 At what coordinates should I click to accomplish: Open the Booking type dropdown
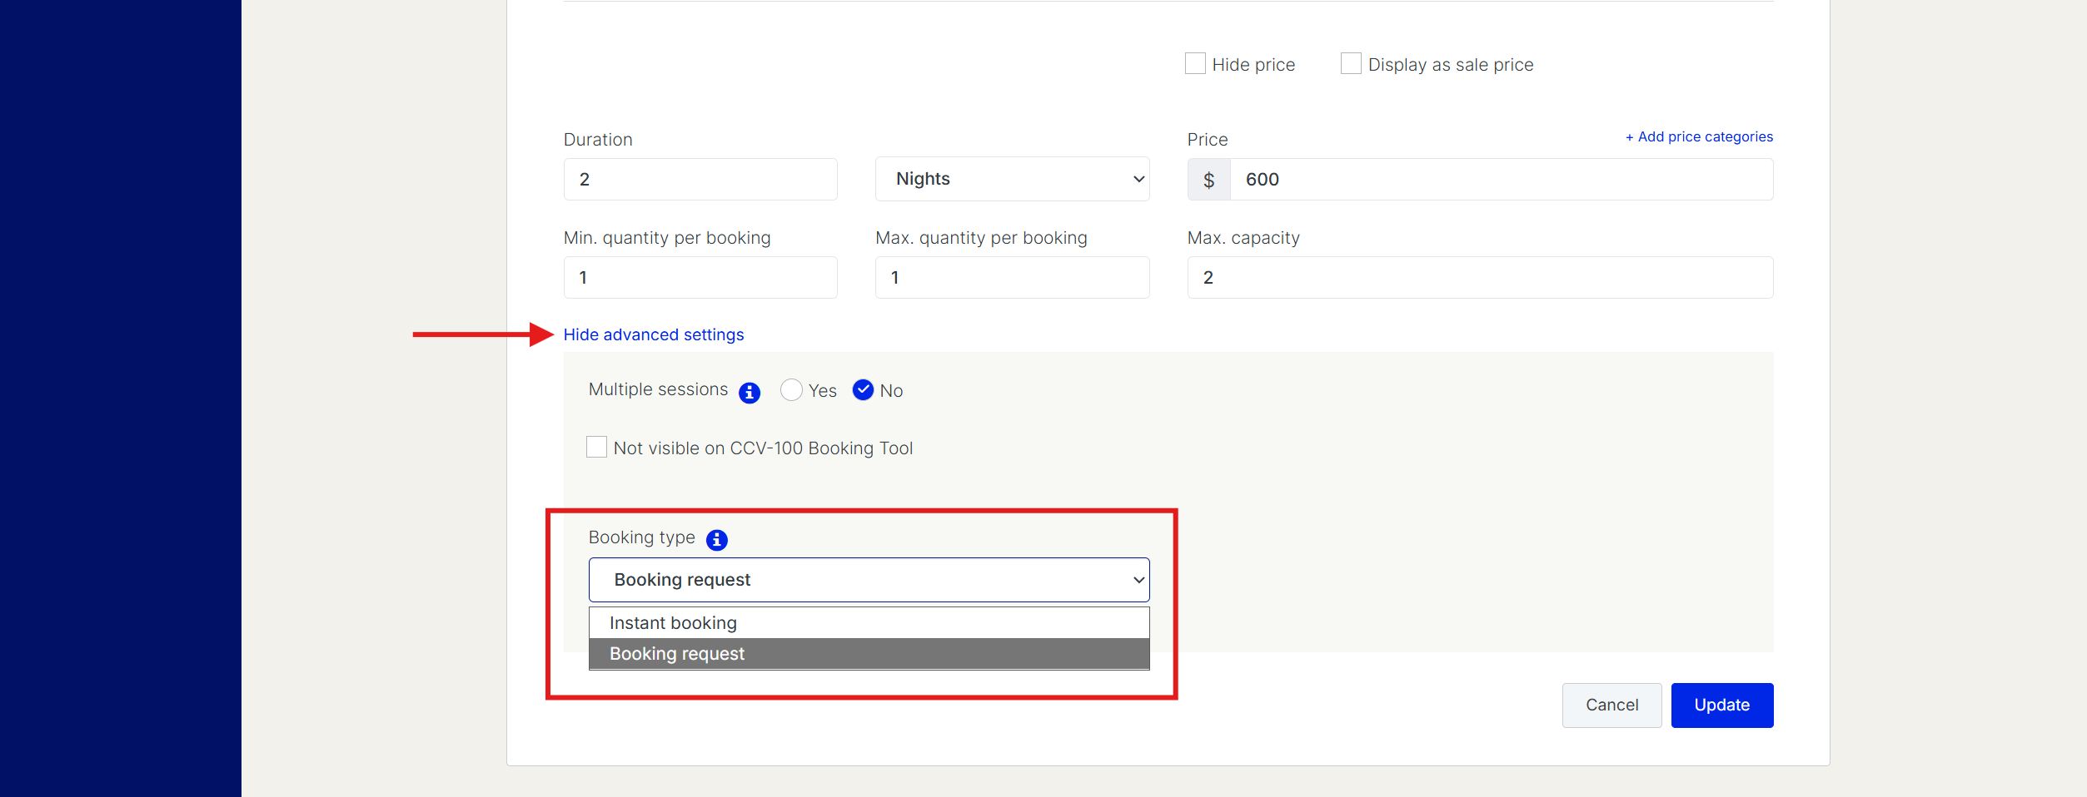[x=869, y=580]
